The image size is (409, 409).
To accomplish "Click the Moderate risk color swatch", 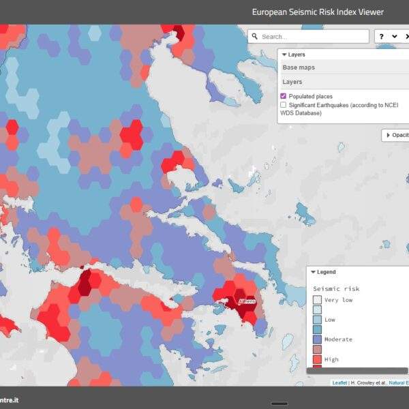I will (317, 339).
